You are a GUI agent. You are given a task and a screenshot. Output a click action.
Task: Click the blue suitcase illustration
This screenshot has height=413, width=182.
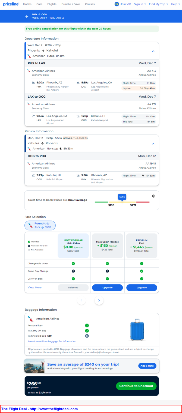tap(137, 330)
